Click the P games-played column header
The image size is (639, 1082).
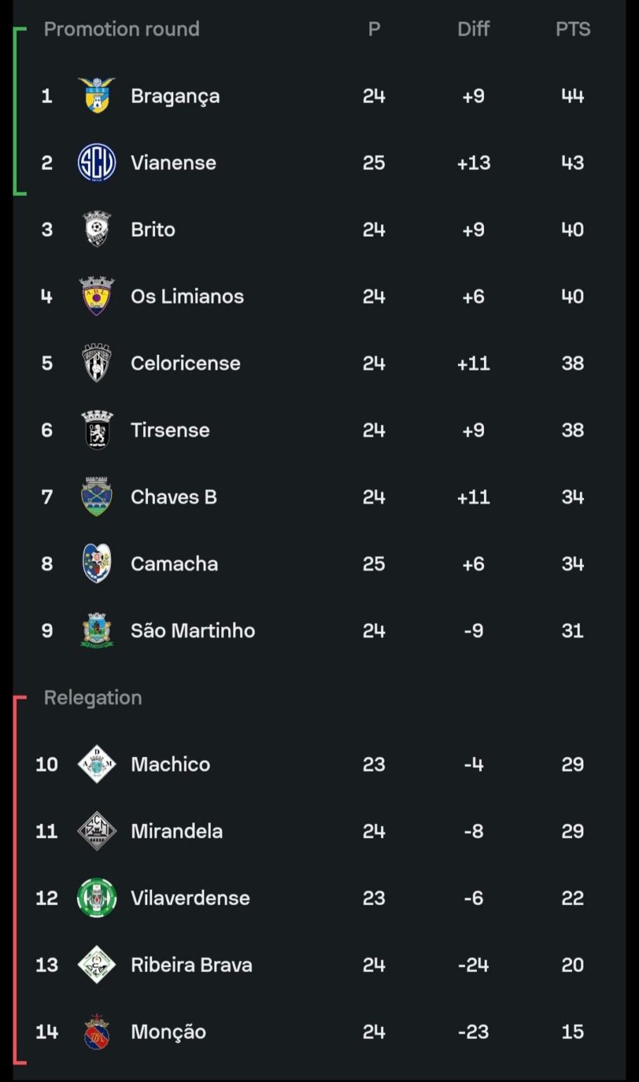click(373, 29)
